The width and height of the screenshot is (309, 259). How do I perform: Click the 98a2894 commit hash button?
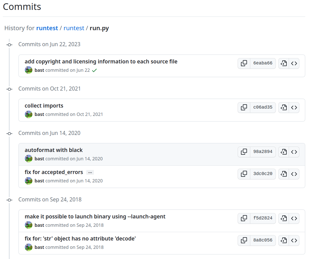click(263, 152)
